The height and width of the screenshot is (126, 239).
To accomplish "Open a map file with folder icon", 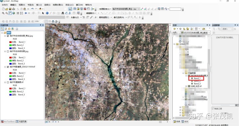I will tap(7, 9).
